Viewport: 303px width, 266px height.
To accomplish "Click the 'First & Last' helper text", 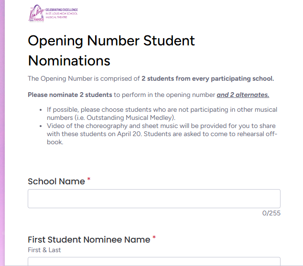I will (44, 250).
